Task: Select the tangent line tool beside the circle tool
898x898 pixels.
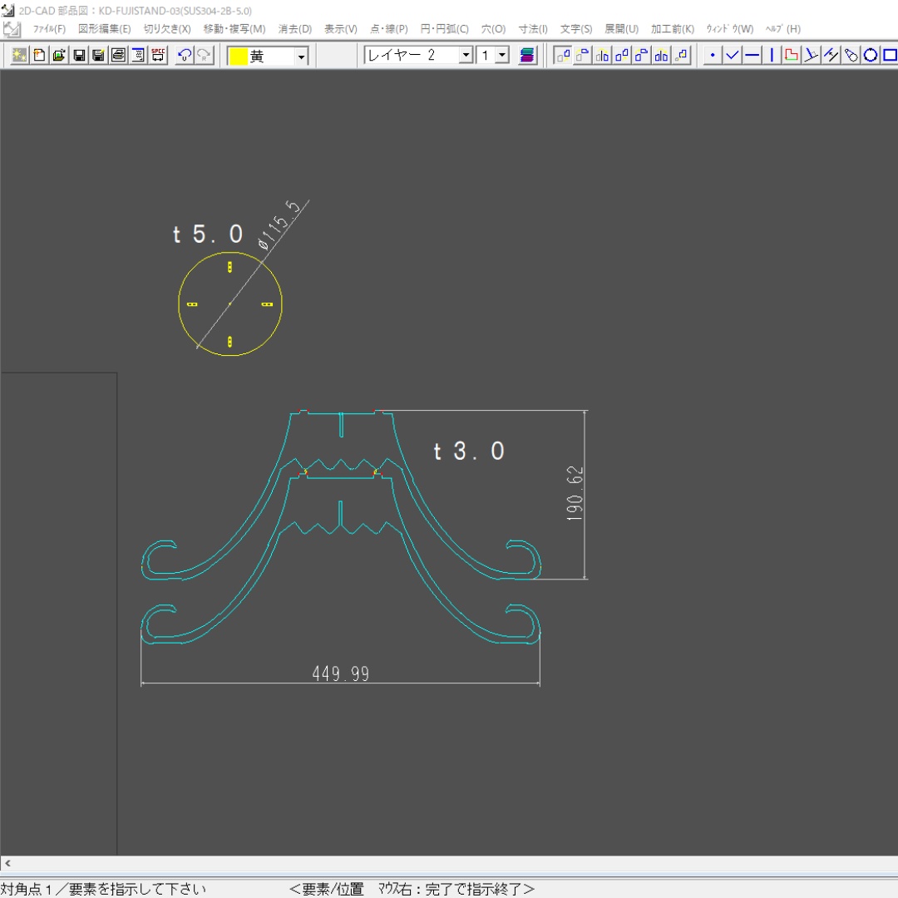Action: tap(851, 56)
